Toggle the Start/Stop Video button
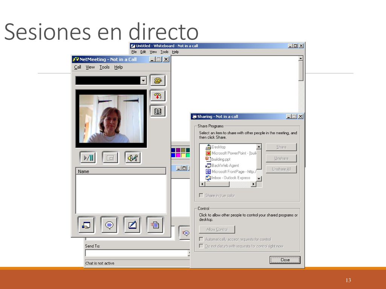This screenshot has height=289, width=386. (x=88, y=158)
